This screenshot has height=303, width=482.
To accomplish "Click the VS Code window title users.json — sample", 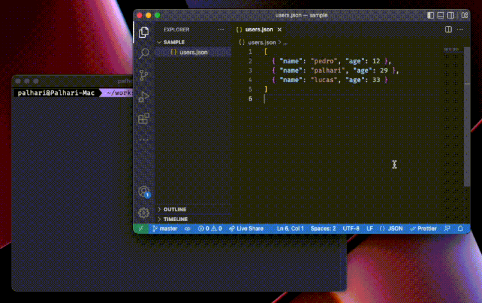I will click(301, 15).
